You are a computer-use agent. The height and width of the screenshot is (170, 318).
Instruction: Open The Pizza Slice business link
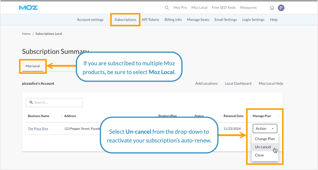(x=38, y=129)
